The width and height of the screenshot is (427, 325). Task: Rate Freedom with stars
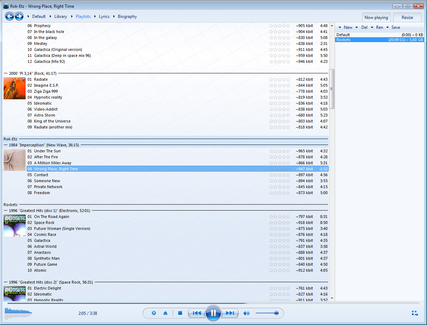click(280, 193)
